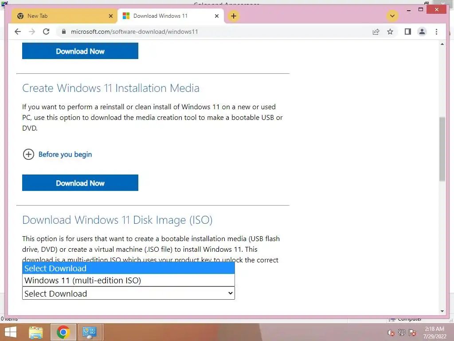454x341 pixels.
Task: Minimize the Chrome window
Action: click(408, 10)
